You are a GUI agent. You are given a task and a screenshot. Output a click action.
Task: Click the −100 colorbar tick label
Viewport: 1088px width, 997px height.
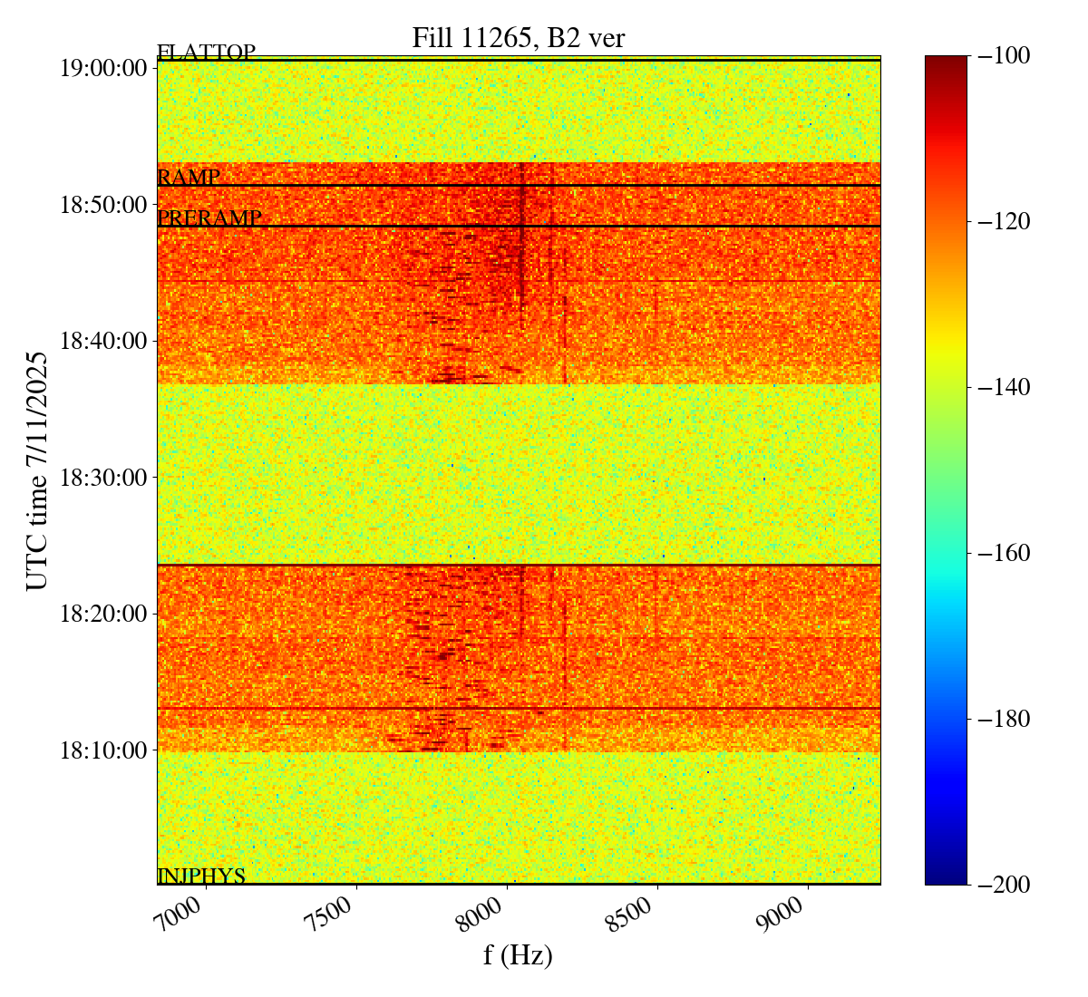1004,56
